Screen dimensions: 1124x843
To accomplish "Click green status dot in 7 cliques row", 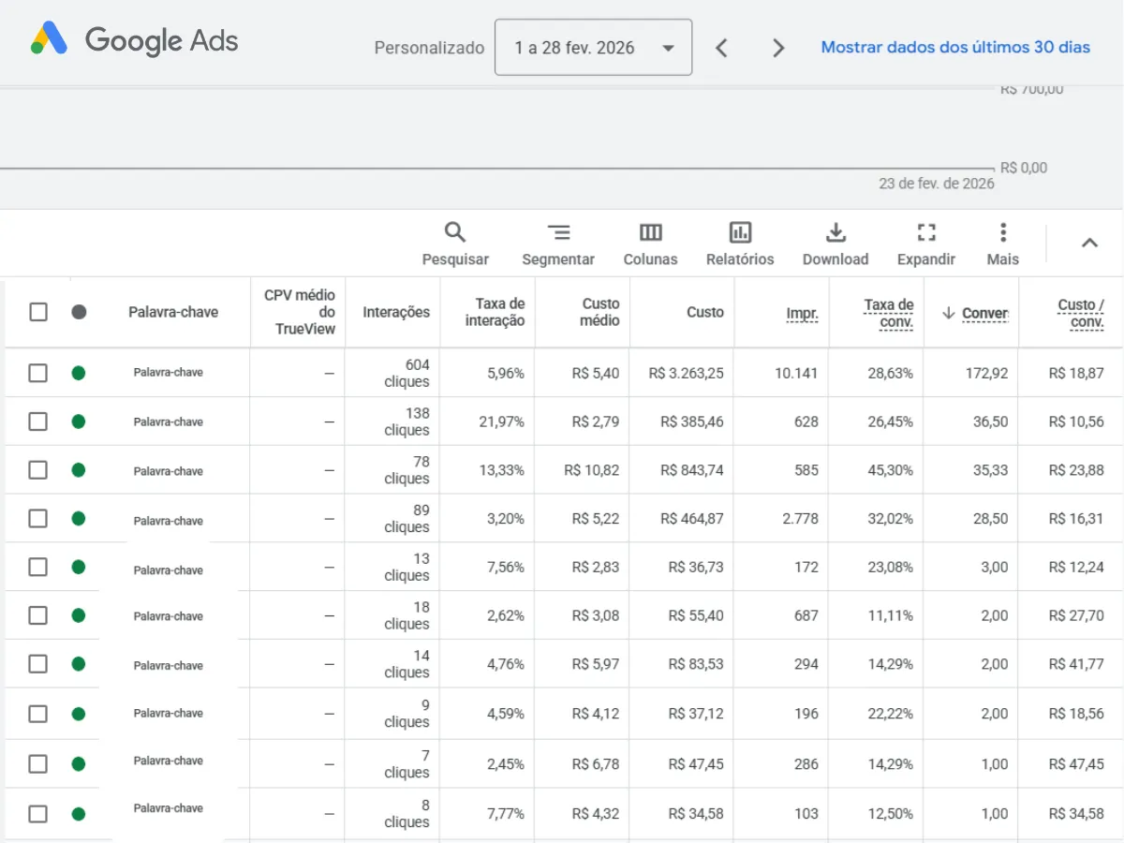I will coord(79,764).
